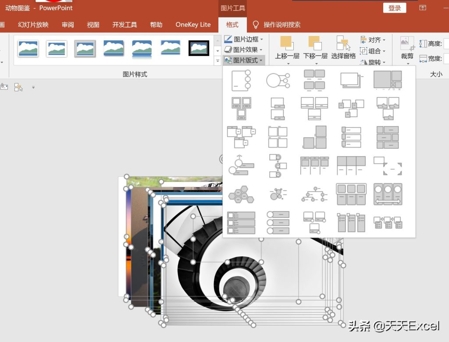449x342 pixels.
Task: Open the Slide Show (幻灯片放映) tab
Action: (x=33, y=25)
